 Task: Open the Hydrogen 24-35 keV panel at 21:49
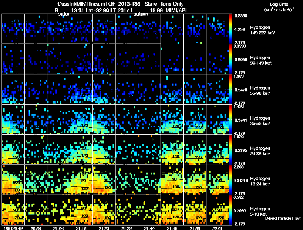(172, 150)
